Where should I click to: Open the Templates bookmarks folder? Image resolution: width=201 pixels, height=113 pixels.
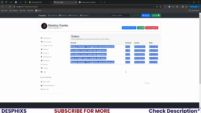point(14,10)
